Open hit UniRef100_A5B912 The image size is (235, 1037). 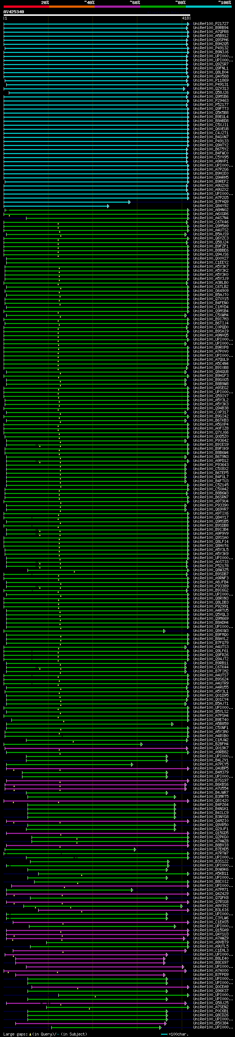pos(210,36)
